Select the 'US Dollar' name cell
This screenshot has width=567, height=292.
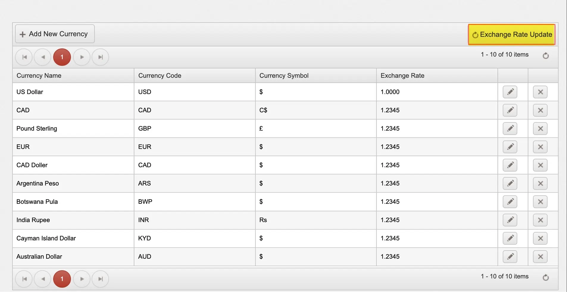click(x=73, y=92)
